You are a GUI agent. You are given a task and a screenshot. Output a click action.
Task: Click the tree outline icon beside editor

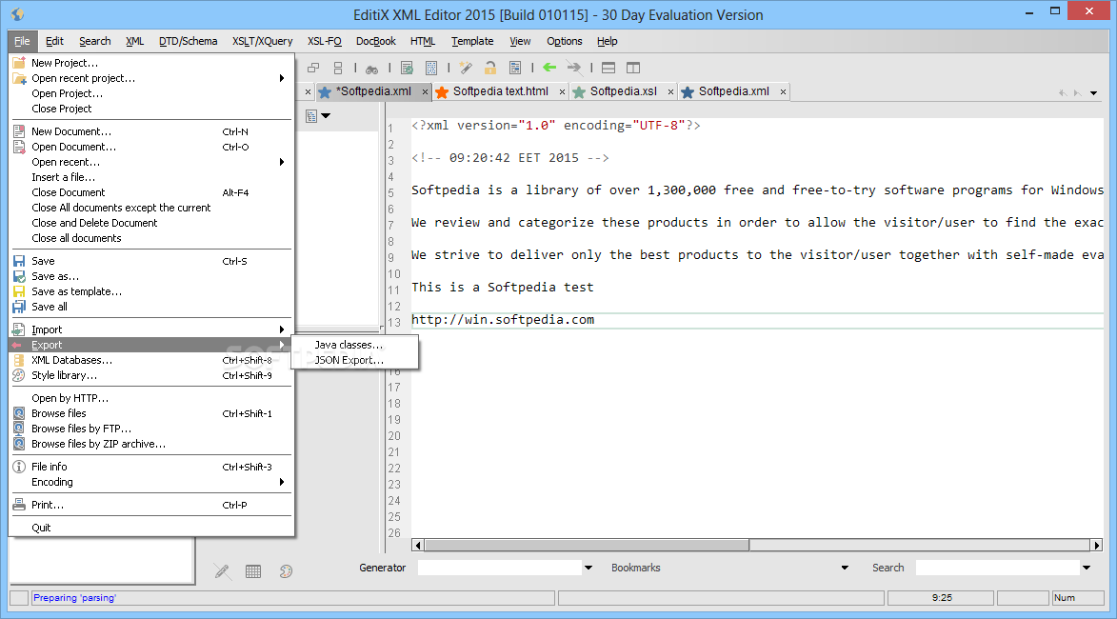311,116
